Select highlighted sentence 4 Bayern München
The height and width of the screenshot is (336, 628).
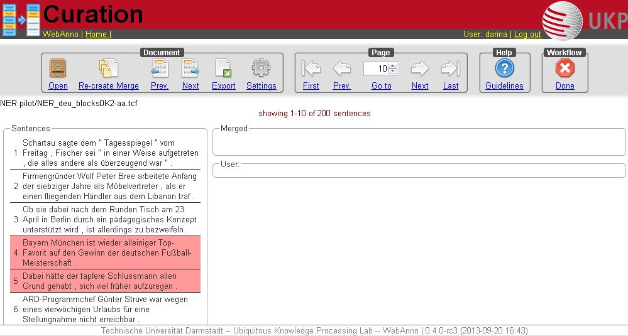pos(105,252)
